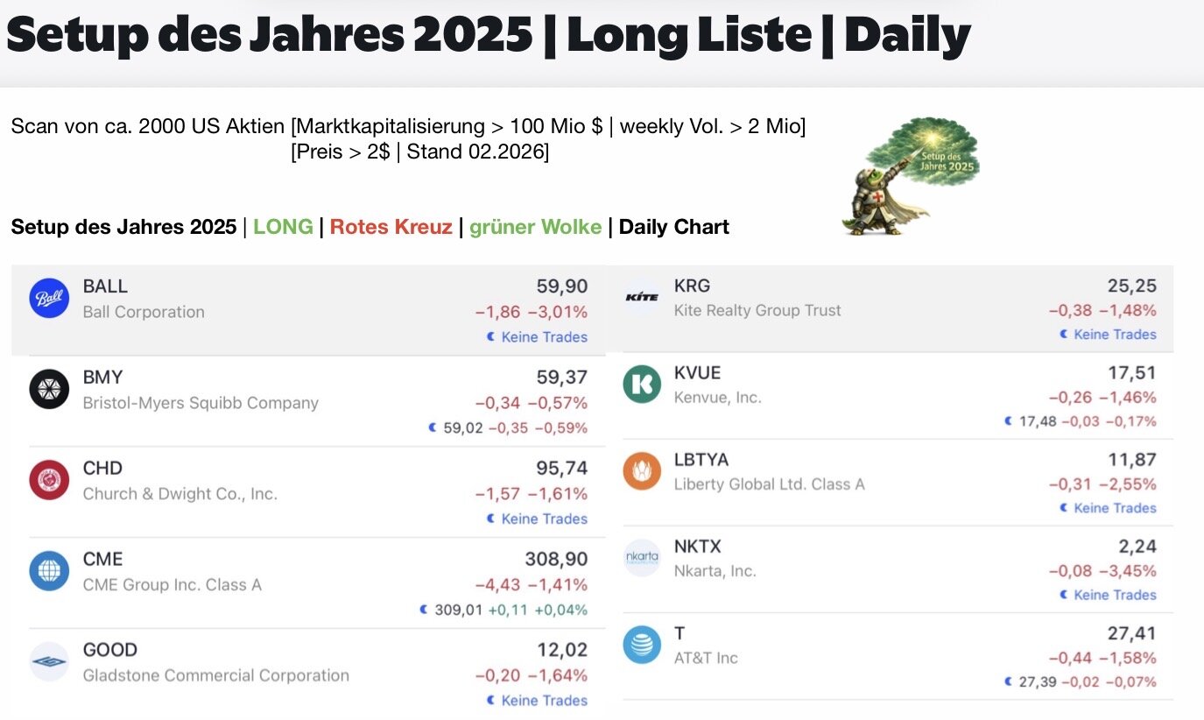
Task: Click the AT&T globe logo icon
Action: click(x=642, y=645)
